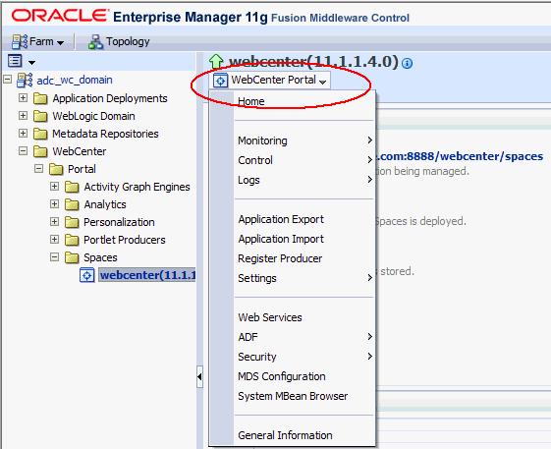This screenshot has height=449, width=551.
Task: Click the WebLogic Domain folder icon
Action: coord(40,116)
